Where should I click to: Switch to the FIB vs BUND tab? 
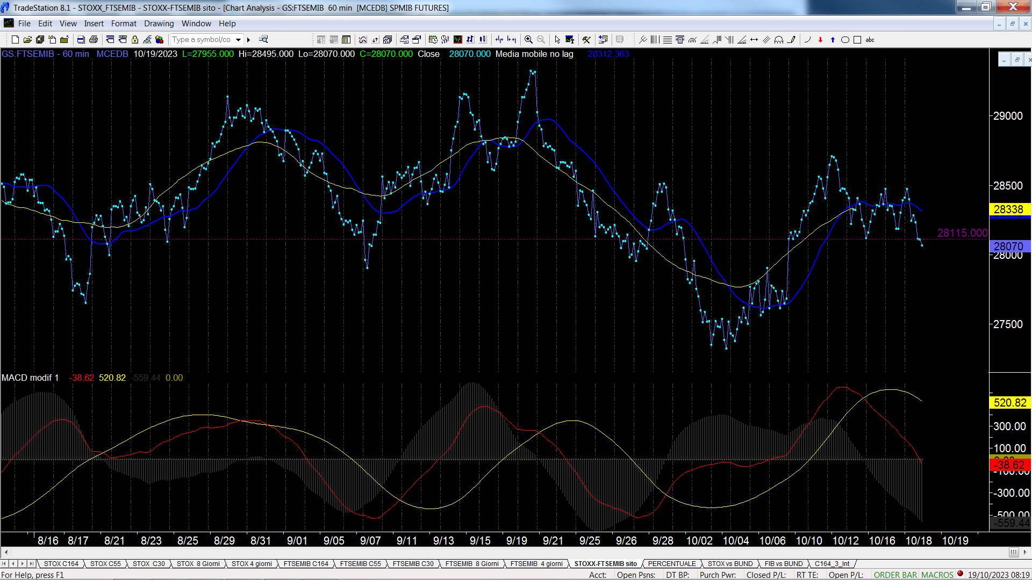tap(784, 564)
